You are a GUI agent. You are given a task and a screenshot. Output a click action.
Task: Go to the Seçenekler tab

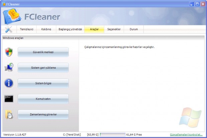tap(114, 29)
